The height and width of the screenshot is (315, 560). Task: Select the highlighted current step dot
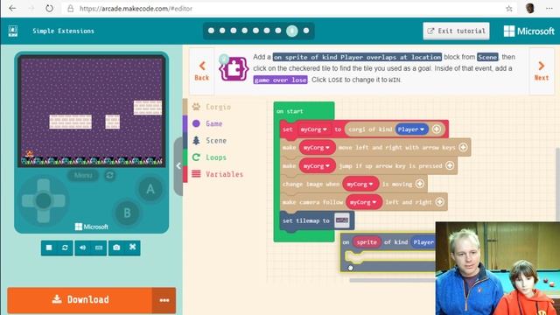point(291,31)
